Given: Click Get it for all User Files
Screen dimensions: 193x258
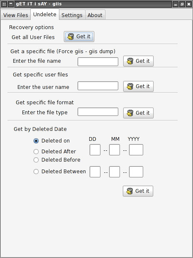Looking at the screenshot, I should [79, 37].
